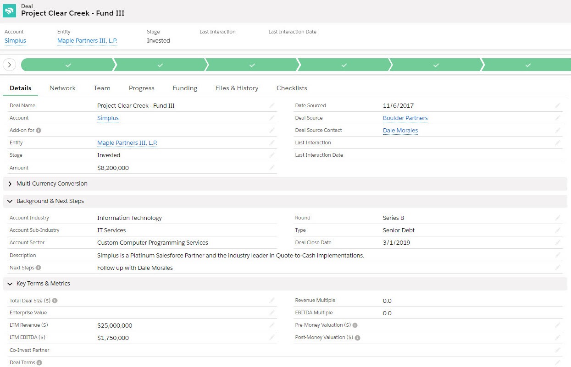Open Maple Partners III, L.P. link in header
This screenshot has height=367, width=571.
[x=87, y=41]
